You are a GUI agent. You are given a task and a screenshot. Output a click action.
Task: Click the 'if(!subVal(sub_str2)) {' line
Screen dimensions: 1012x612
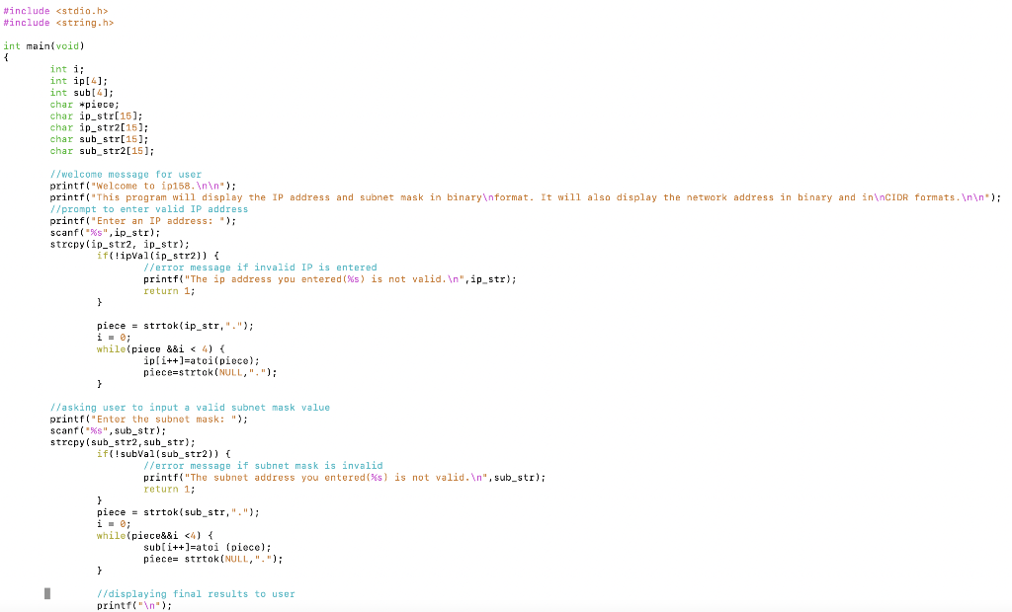tap(164, 454)
